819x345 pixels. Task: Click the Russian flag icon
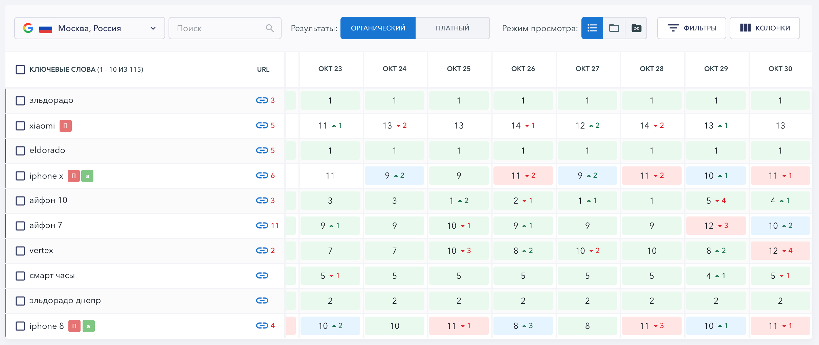click(x=46, y=28)
